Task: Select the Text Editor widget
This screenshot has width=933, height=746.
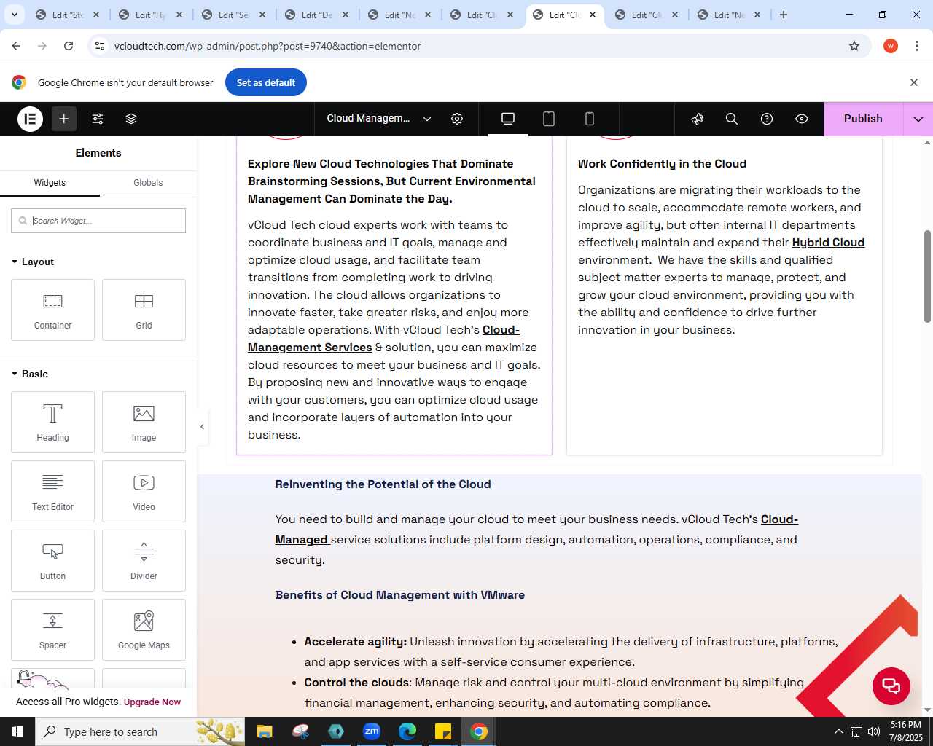Action: coord(52,491)
